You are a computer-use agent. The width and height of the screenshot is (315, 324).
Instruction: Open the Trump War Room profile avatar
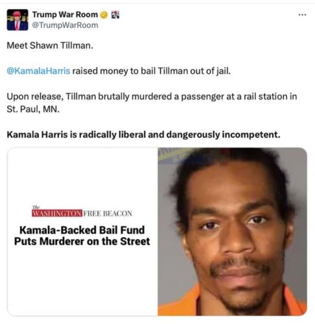[17, 19]
